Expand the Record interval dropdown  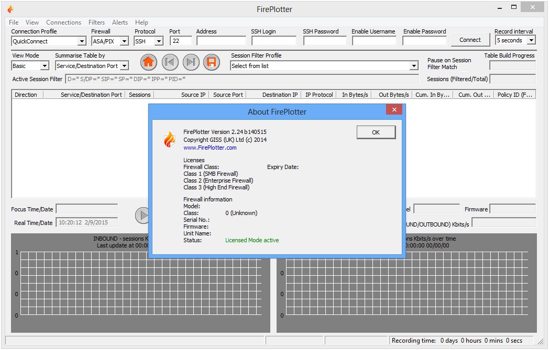click(531, 40)
